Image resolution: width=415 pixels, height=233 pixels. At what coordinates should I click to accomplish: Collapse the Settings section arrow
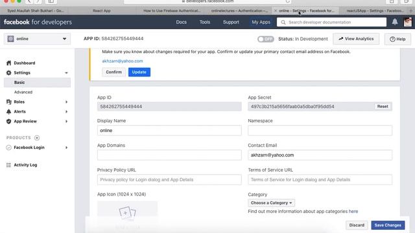pos(66,72)
